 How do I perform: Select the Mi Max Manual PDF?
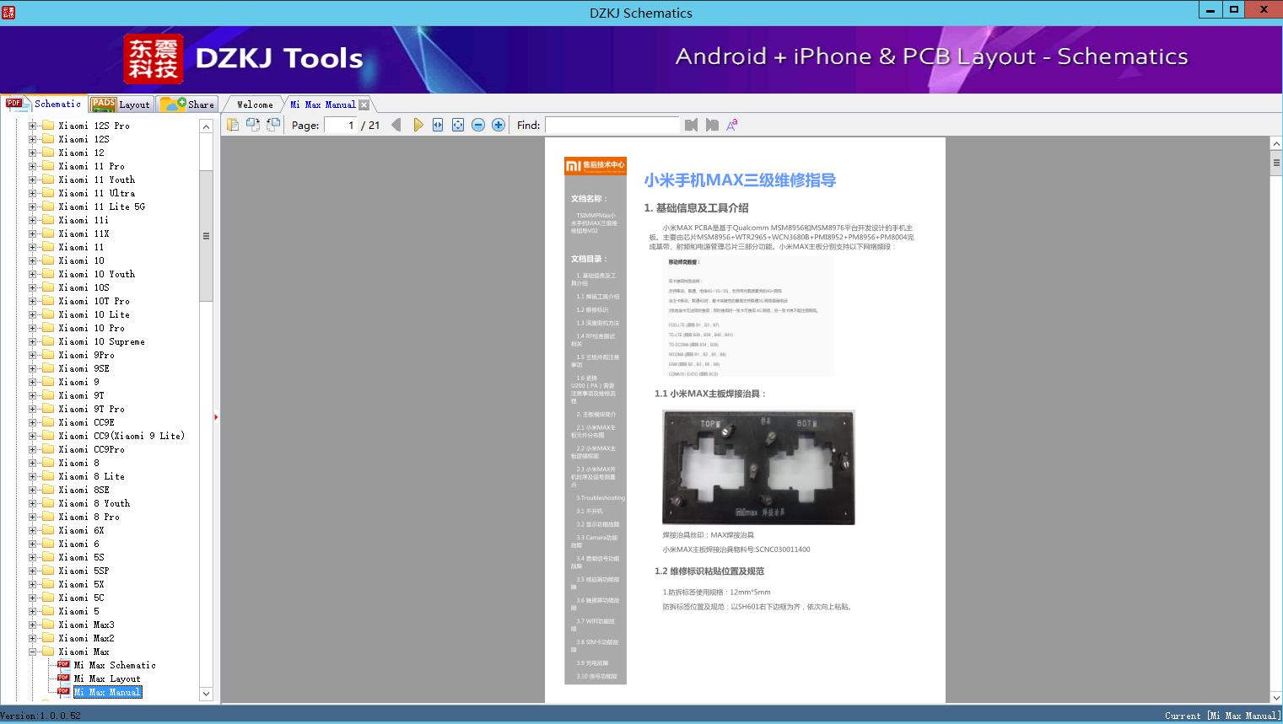[107, 692]
